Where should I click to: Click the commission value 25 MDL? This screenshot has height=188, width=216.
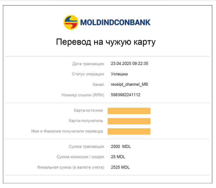tap(118, 157)
